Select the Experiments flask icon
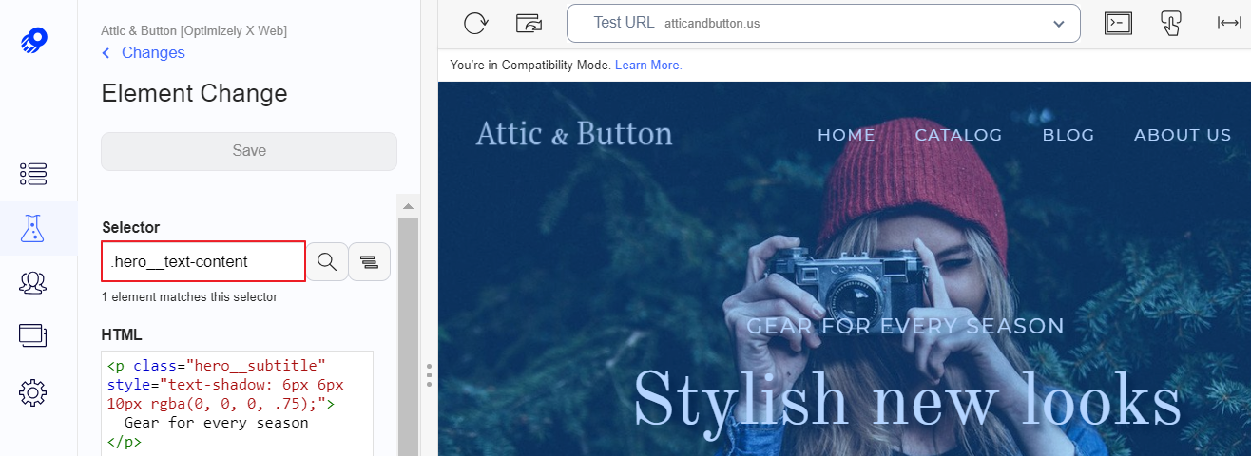This screenshot has height=456, width=1251. 33,228
